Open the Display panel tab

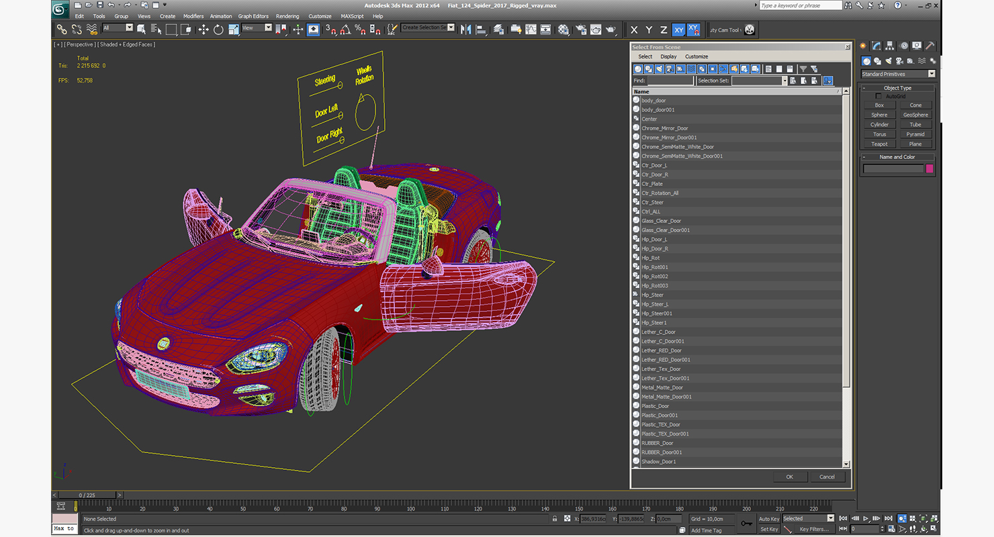917,46
